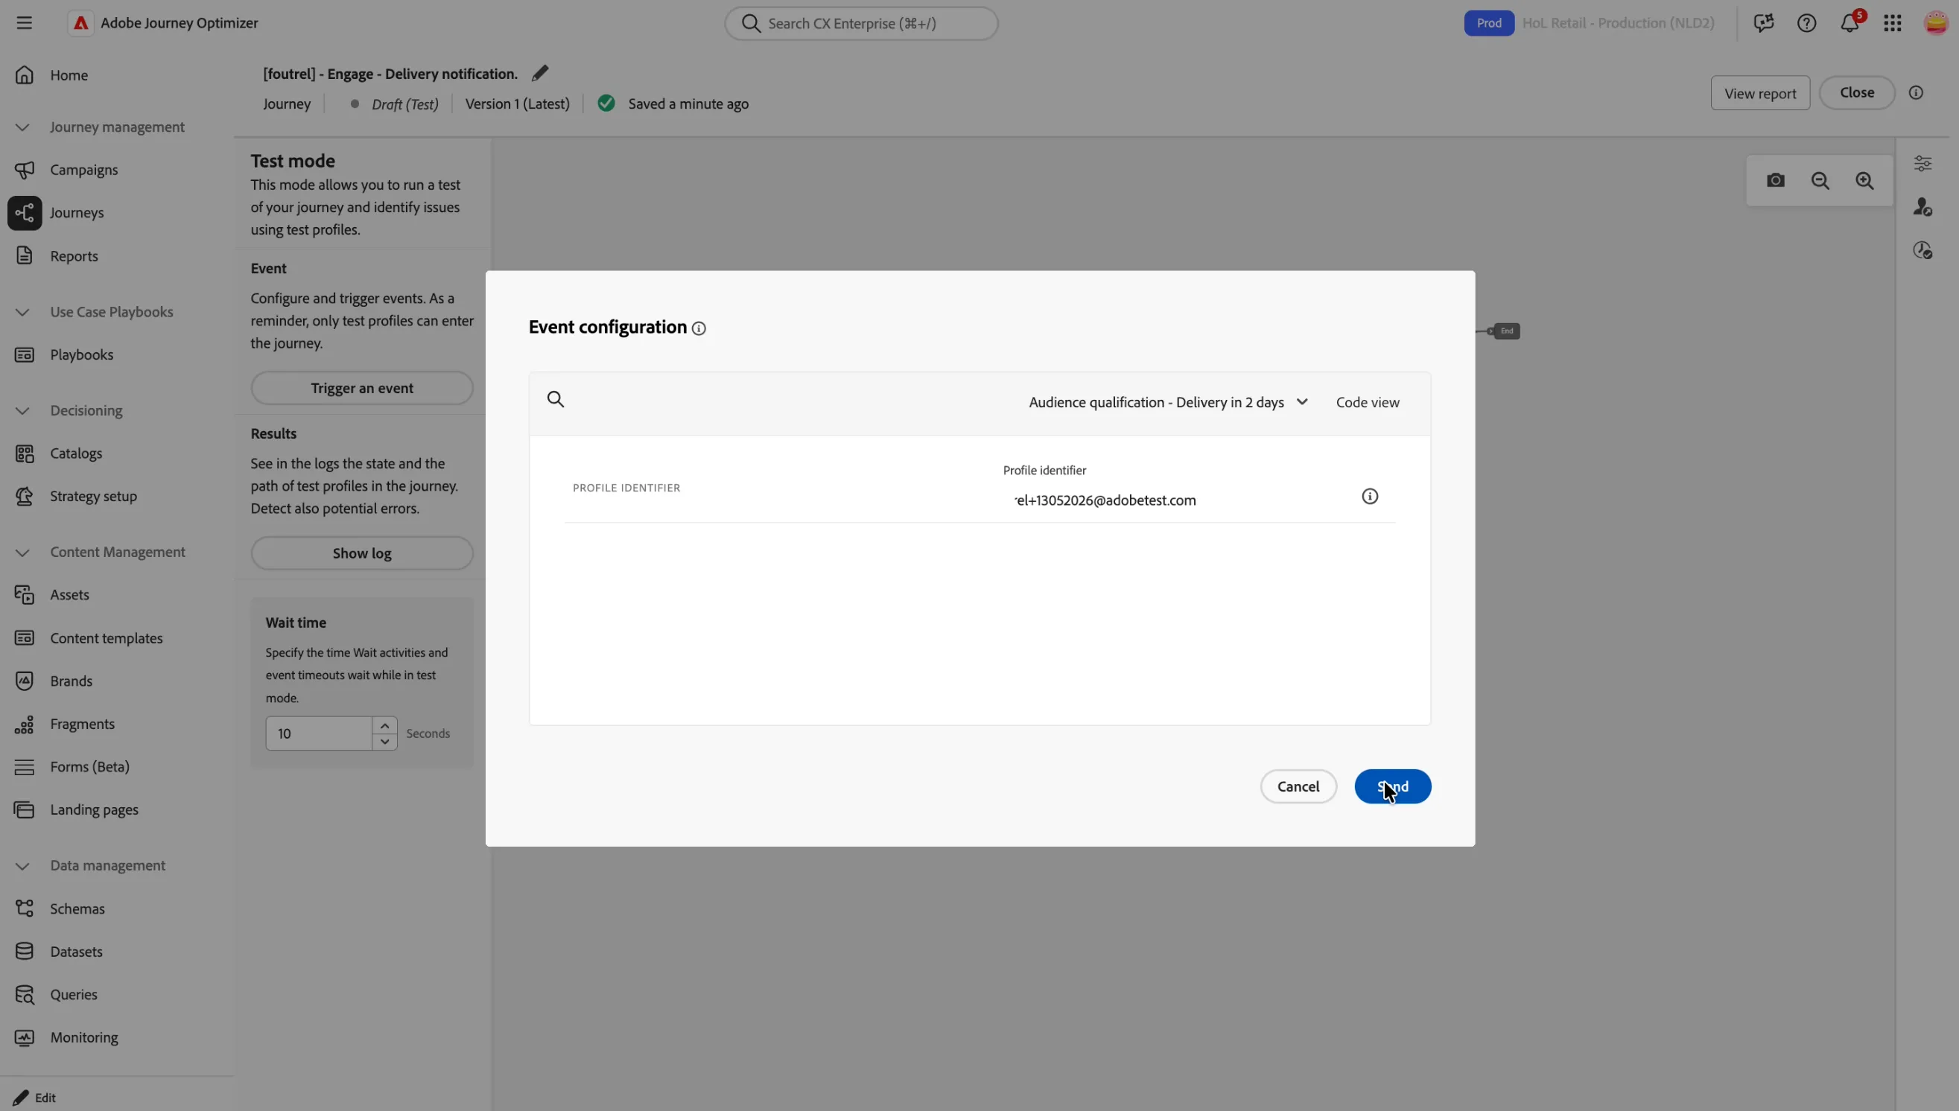Switch to Code view

point(1367,402)
